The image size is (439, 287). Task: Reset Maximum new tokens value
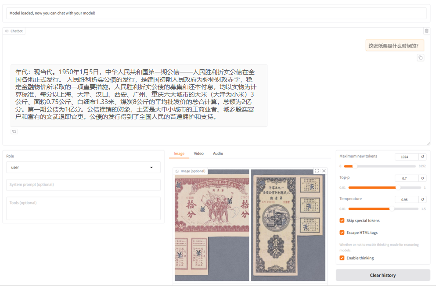coord(422,157)
